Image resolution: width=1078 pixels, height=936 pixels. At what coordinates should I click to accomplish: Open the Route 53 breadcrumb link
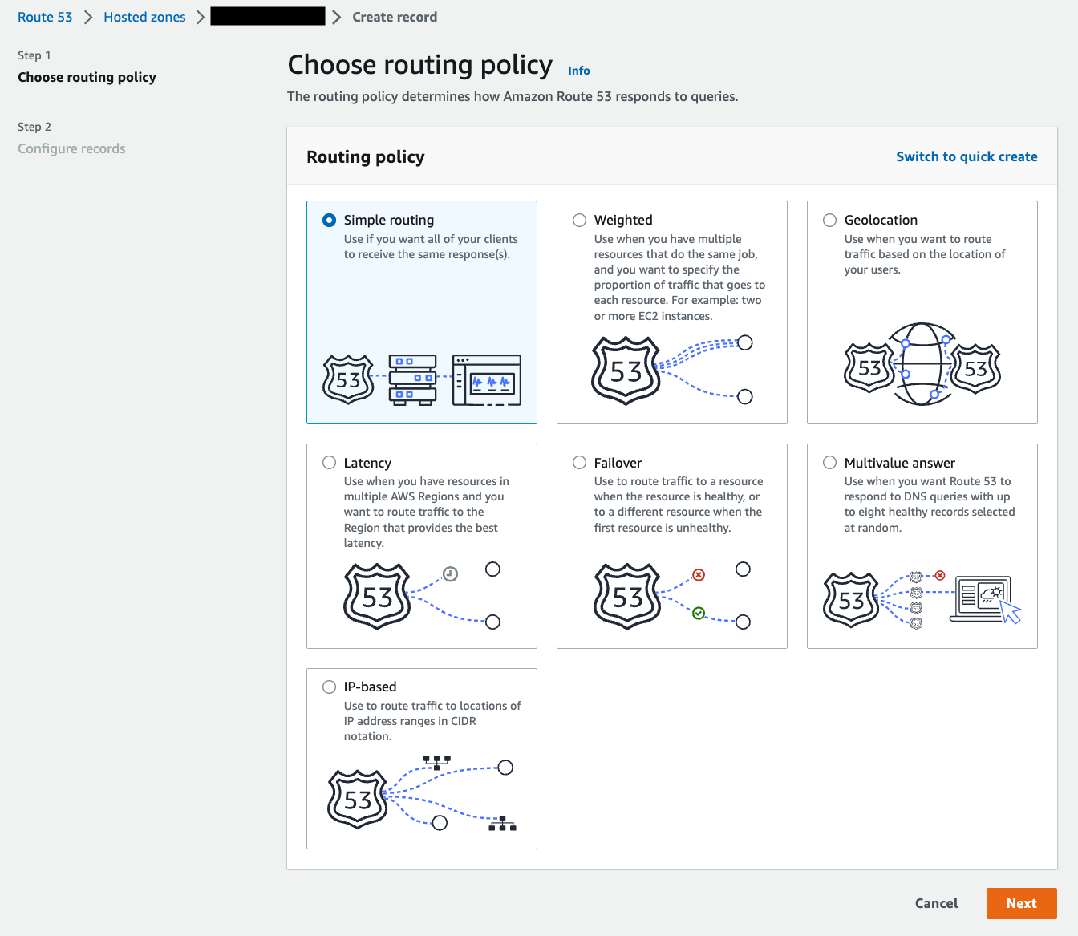coord(45,17)
